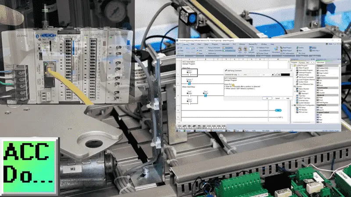
Task: Collapse the Ladder Program tree node
Action: point(292,65)
